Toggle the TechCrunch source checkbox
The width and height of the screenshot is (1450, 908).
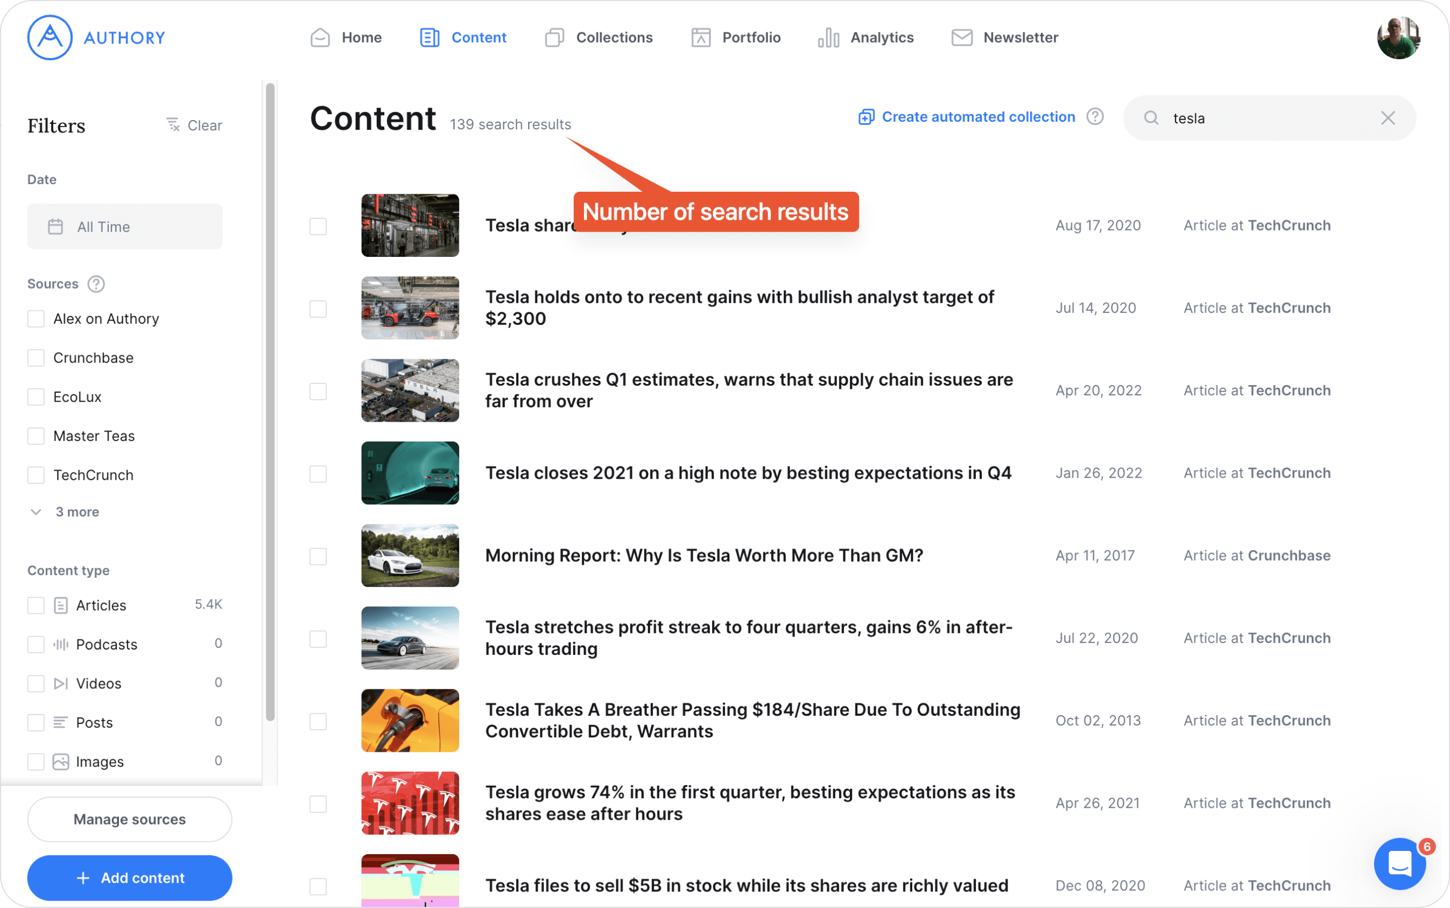point(36,475)
